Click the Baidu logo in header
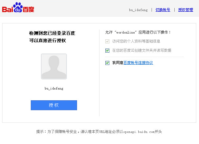Screen dimensions: 199x144 click(18, 8)
